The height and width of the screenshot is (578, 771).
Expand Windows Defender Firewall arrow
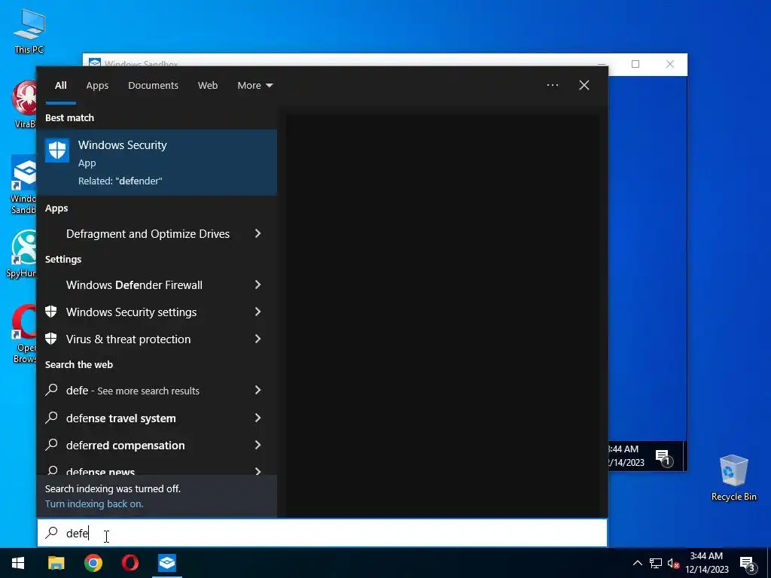pos(258,284)
